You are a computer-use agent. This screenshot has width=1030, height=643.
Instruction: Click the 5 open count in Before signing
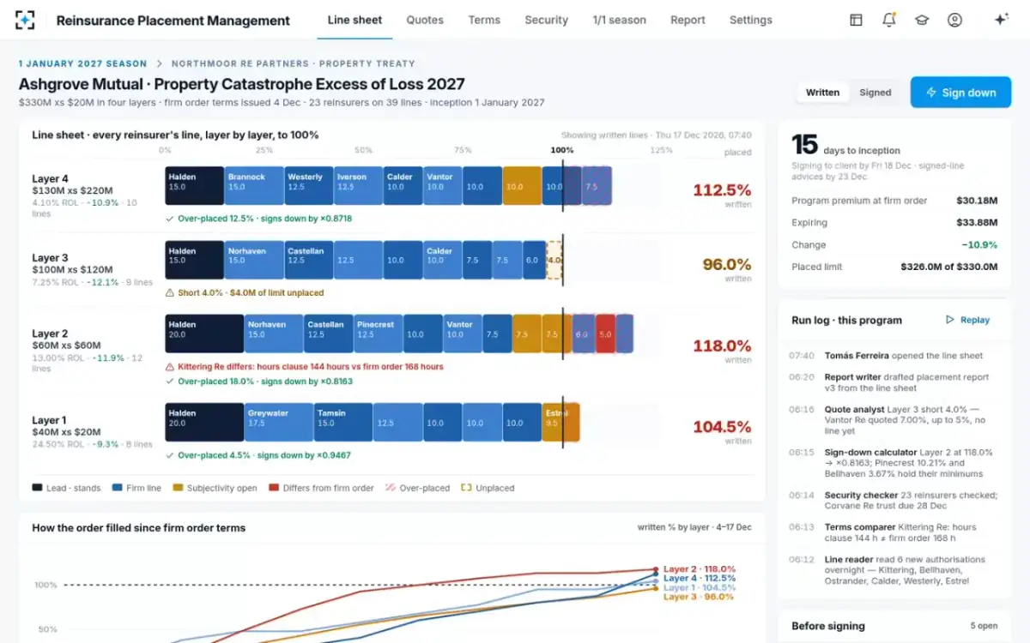(985, 626)
